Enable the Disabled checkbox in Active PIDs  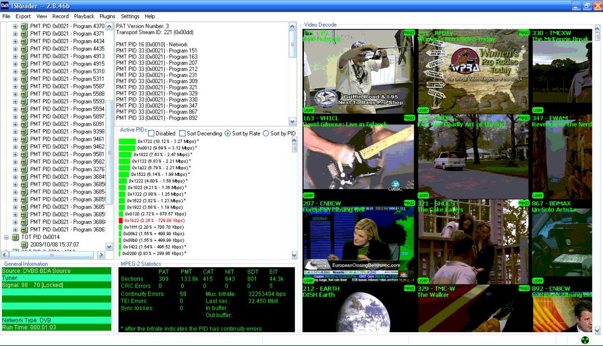151,133
